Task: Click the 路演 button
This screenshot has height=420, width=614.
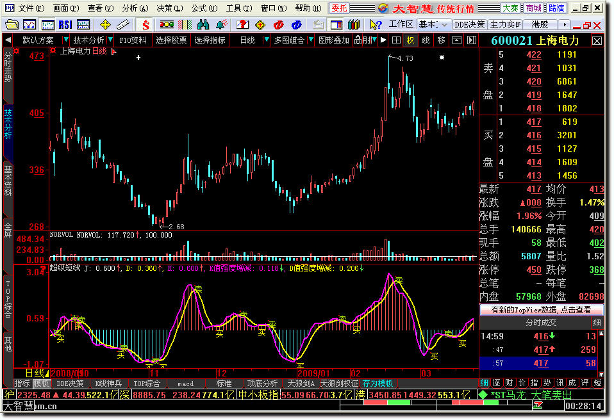Action: coord(556,8)
